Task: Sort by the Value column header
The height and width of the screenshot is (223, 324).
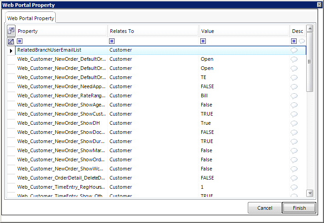Action: pos(244,31)
